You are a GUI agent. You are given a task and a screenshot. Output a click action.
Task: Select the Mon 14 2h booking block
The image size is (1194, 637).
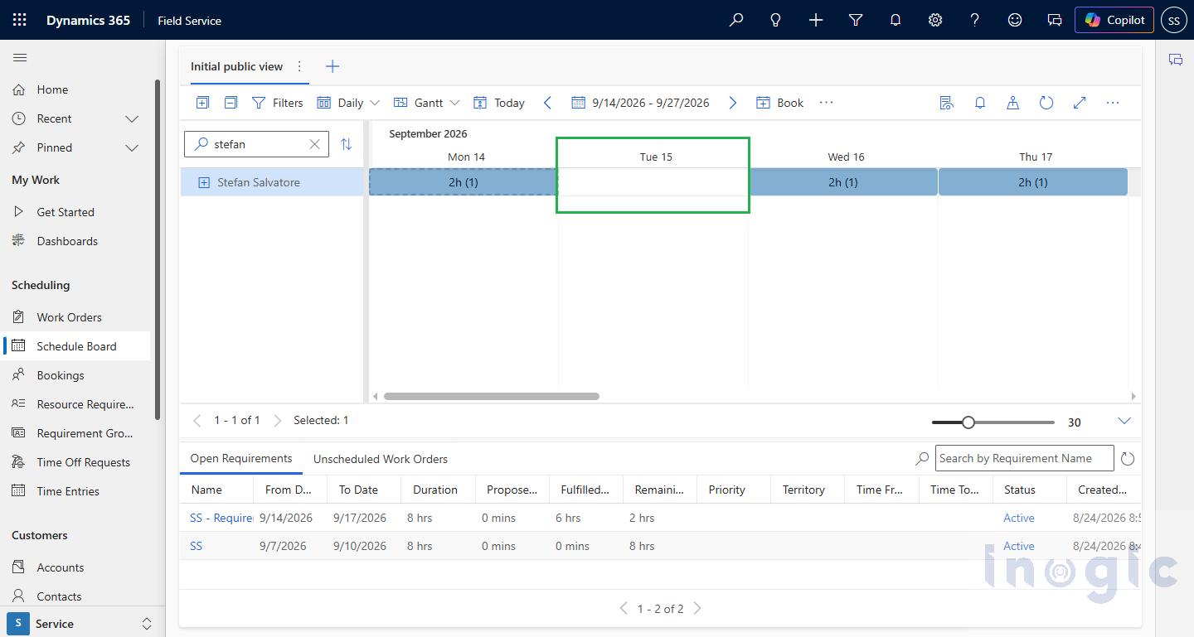click(464, 182)
